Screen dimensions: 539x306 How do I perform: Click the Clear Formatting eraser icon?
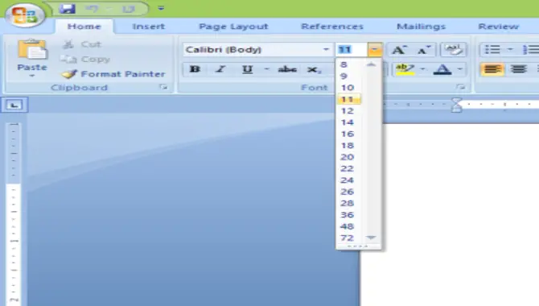click(x=454, y=50)
